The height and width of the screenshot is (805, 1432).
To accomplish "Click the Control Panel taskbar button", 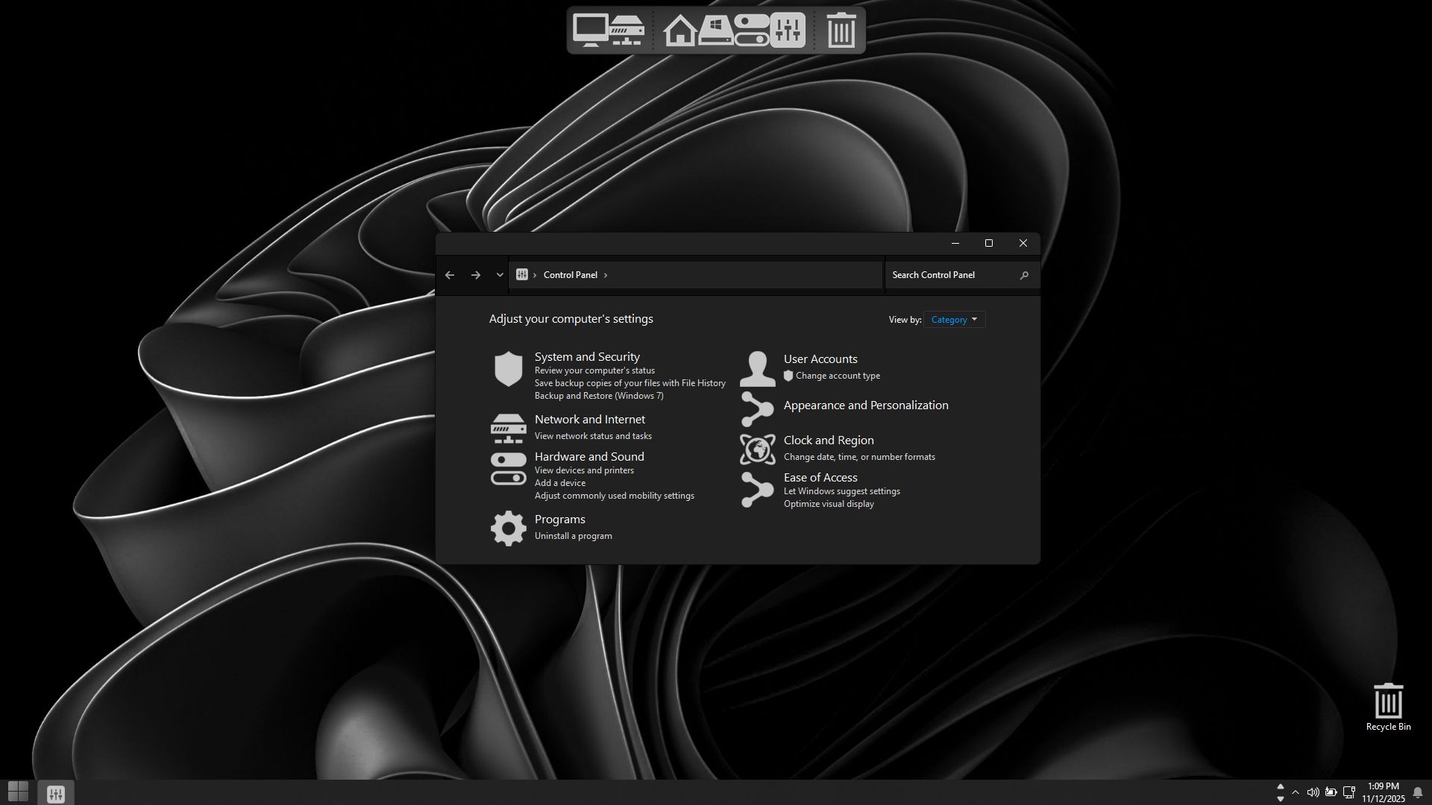I will coord(56,794).
